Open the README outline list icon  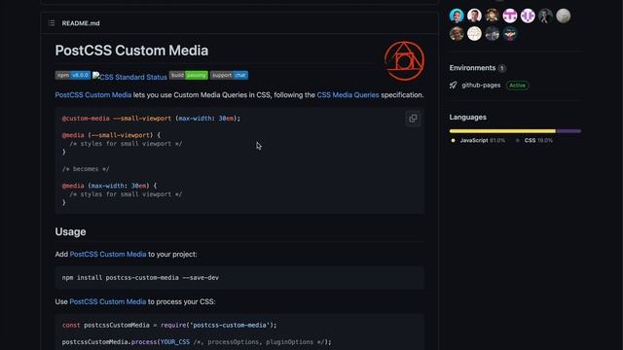click(52, 23)
